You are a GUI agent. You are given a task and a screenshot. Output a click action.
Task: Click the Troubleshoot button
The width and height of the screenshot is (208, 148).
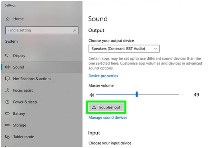106,107
